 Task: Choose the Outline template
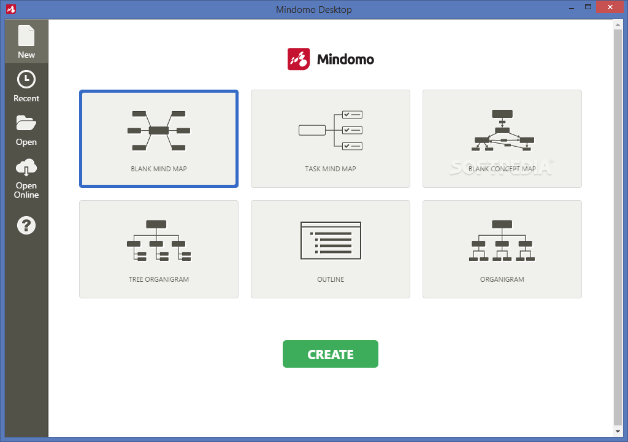331,249
